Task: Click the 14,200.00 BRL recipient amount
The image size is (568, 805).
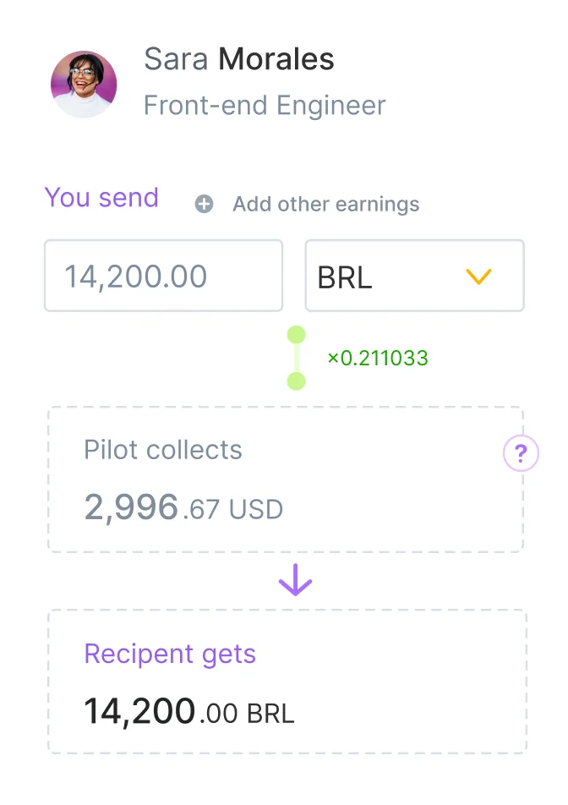Action: pyautogui.click(x=189, y=712)
